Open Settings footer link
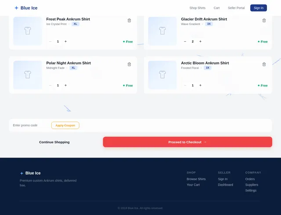 click(251, 190)
